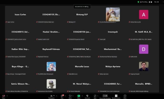Open the View layout menu

tap(156, 2)
